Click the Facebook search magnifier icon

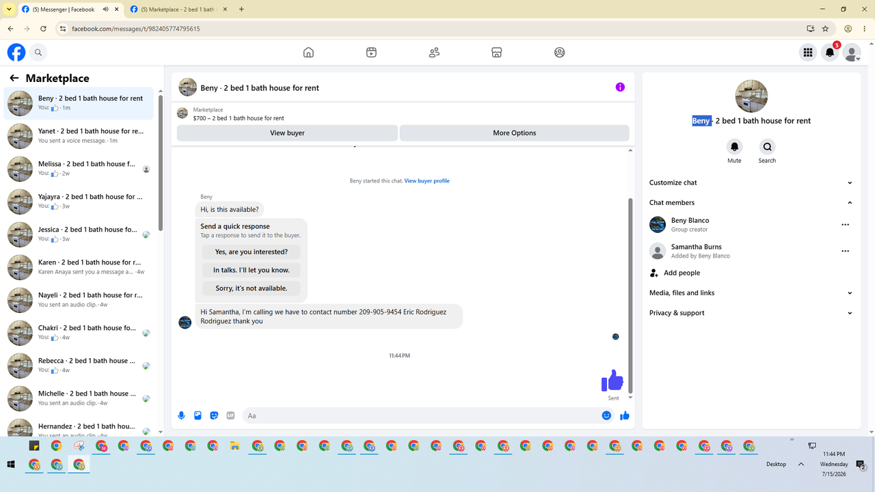click(x=38, y=52)
